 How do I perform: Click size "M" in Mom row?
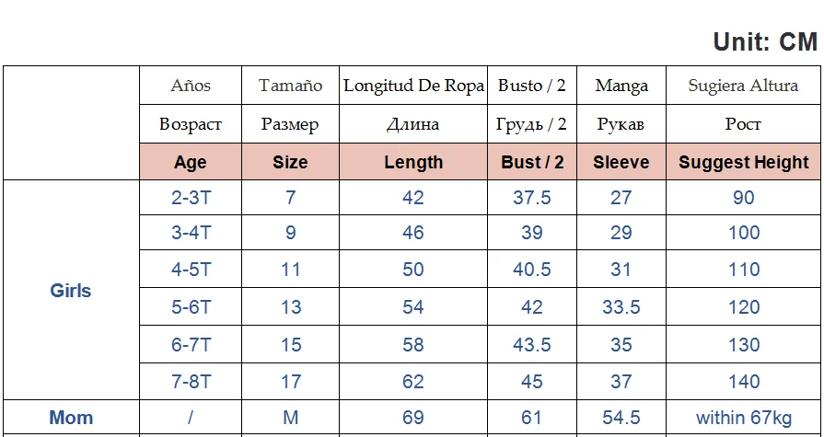(x=290, y=418)
